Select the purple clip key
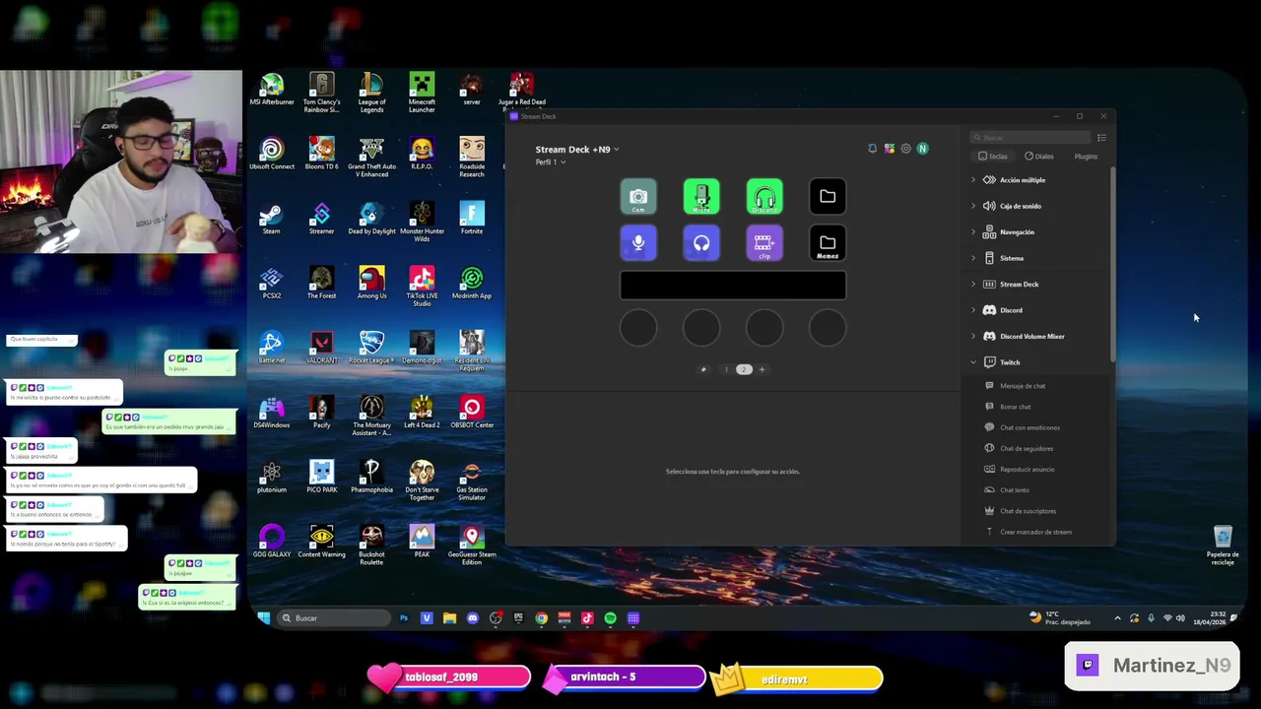 (x=764, y=243)
